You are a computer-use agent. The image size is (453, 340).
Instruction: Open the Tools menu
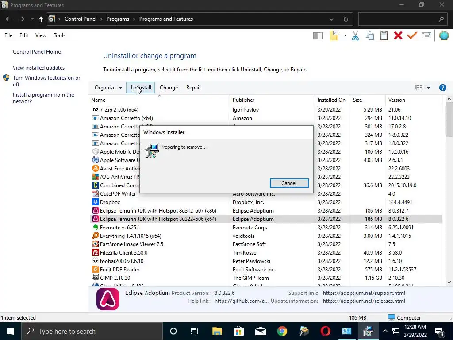[x=60, y=35]
